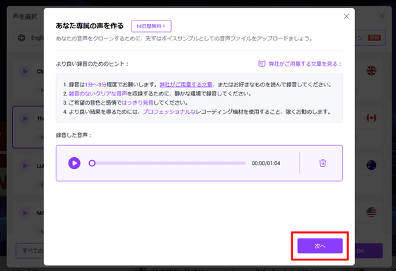The width and height of the screenshot is (396, 271).
Task: Click the 00:00/01:04 time display
Action: click(266, 163)
